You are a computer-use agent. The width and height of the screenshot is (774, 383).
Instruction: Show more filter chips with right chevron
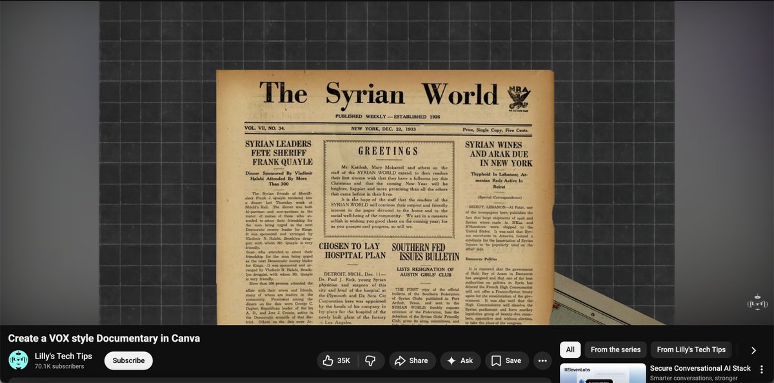coord(753,350)
